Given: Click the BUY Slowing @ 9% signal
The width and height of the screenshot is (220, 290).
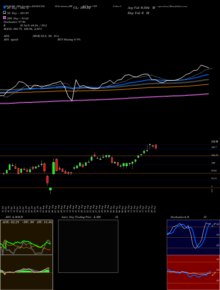Looking at the screenshot, I should [x=69, y=40].
